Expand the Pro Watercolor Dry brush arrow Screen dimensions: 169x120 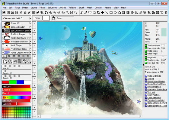(x=30, y=42)
